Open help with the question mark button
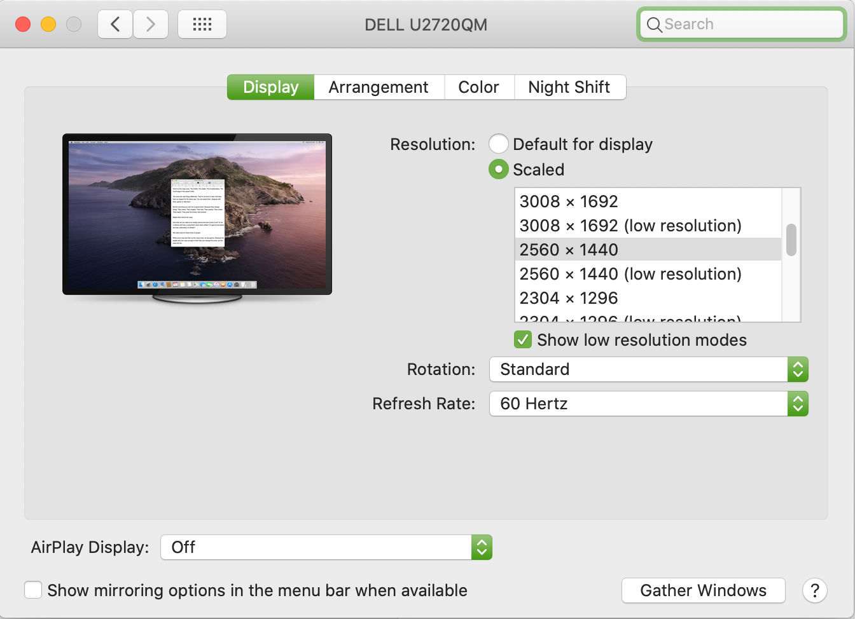Viewport: 855px width, 619px height. pos(815,590)
